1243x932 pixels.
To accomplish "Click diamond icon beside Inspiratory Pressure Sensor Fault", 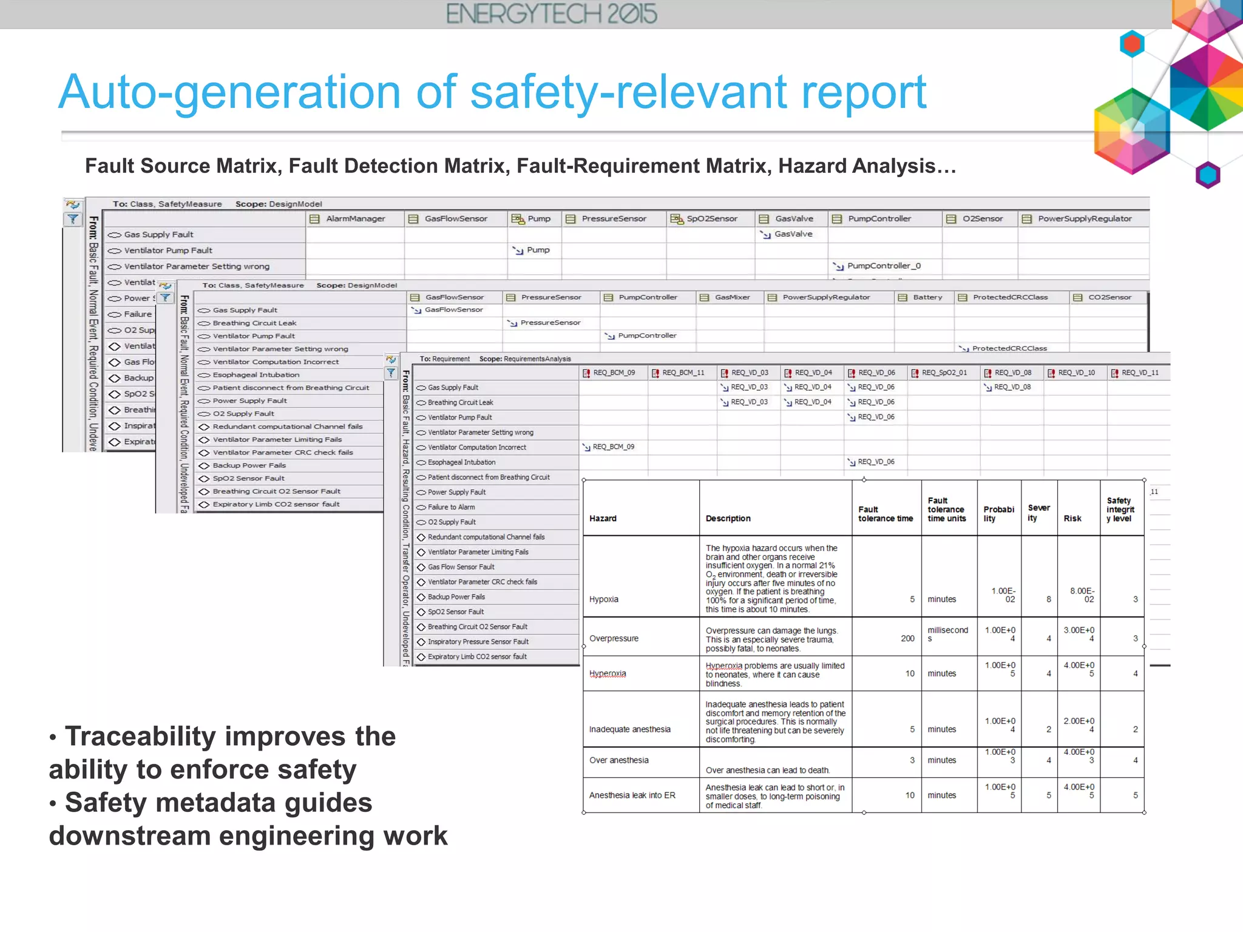I will pos(421,642).
